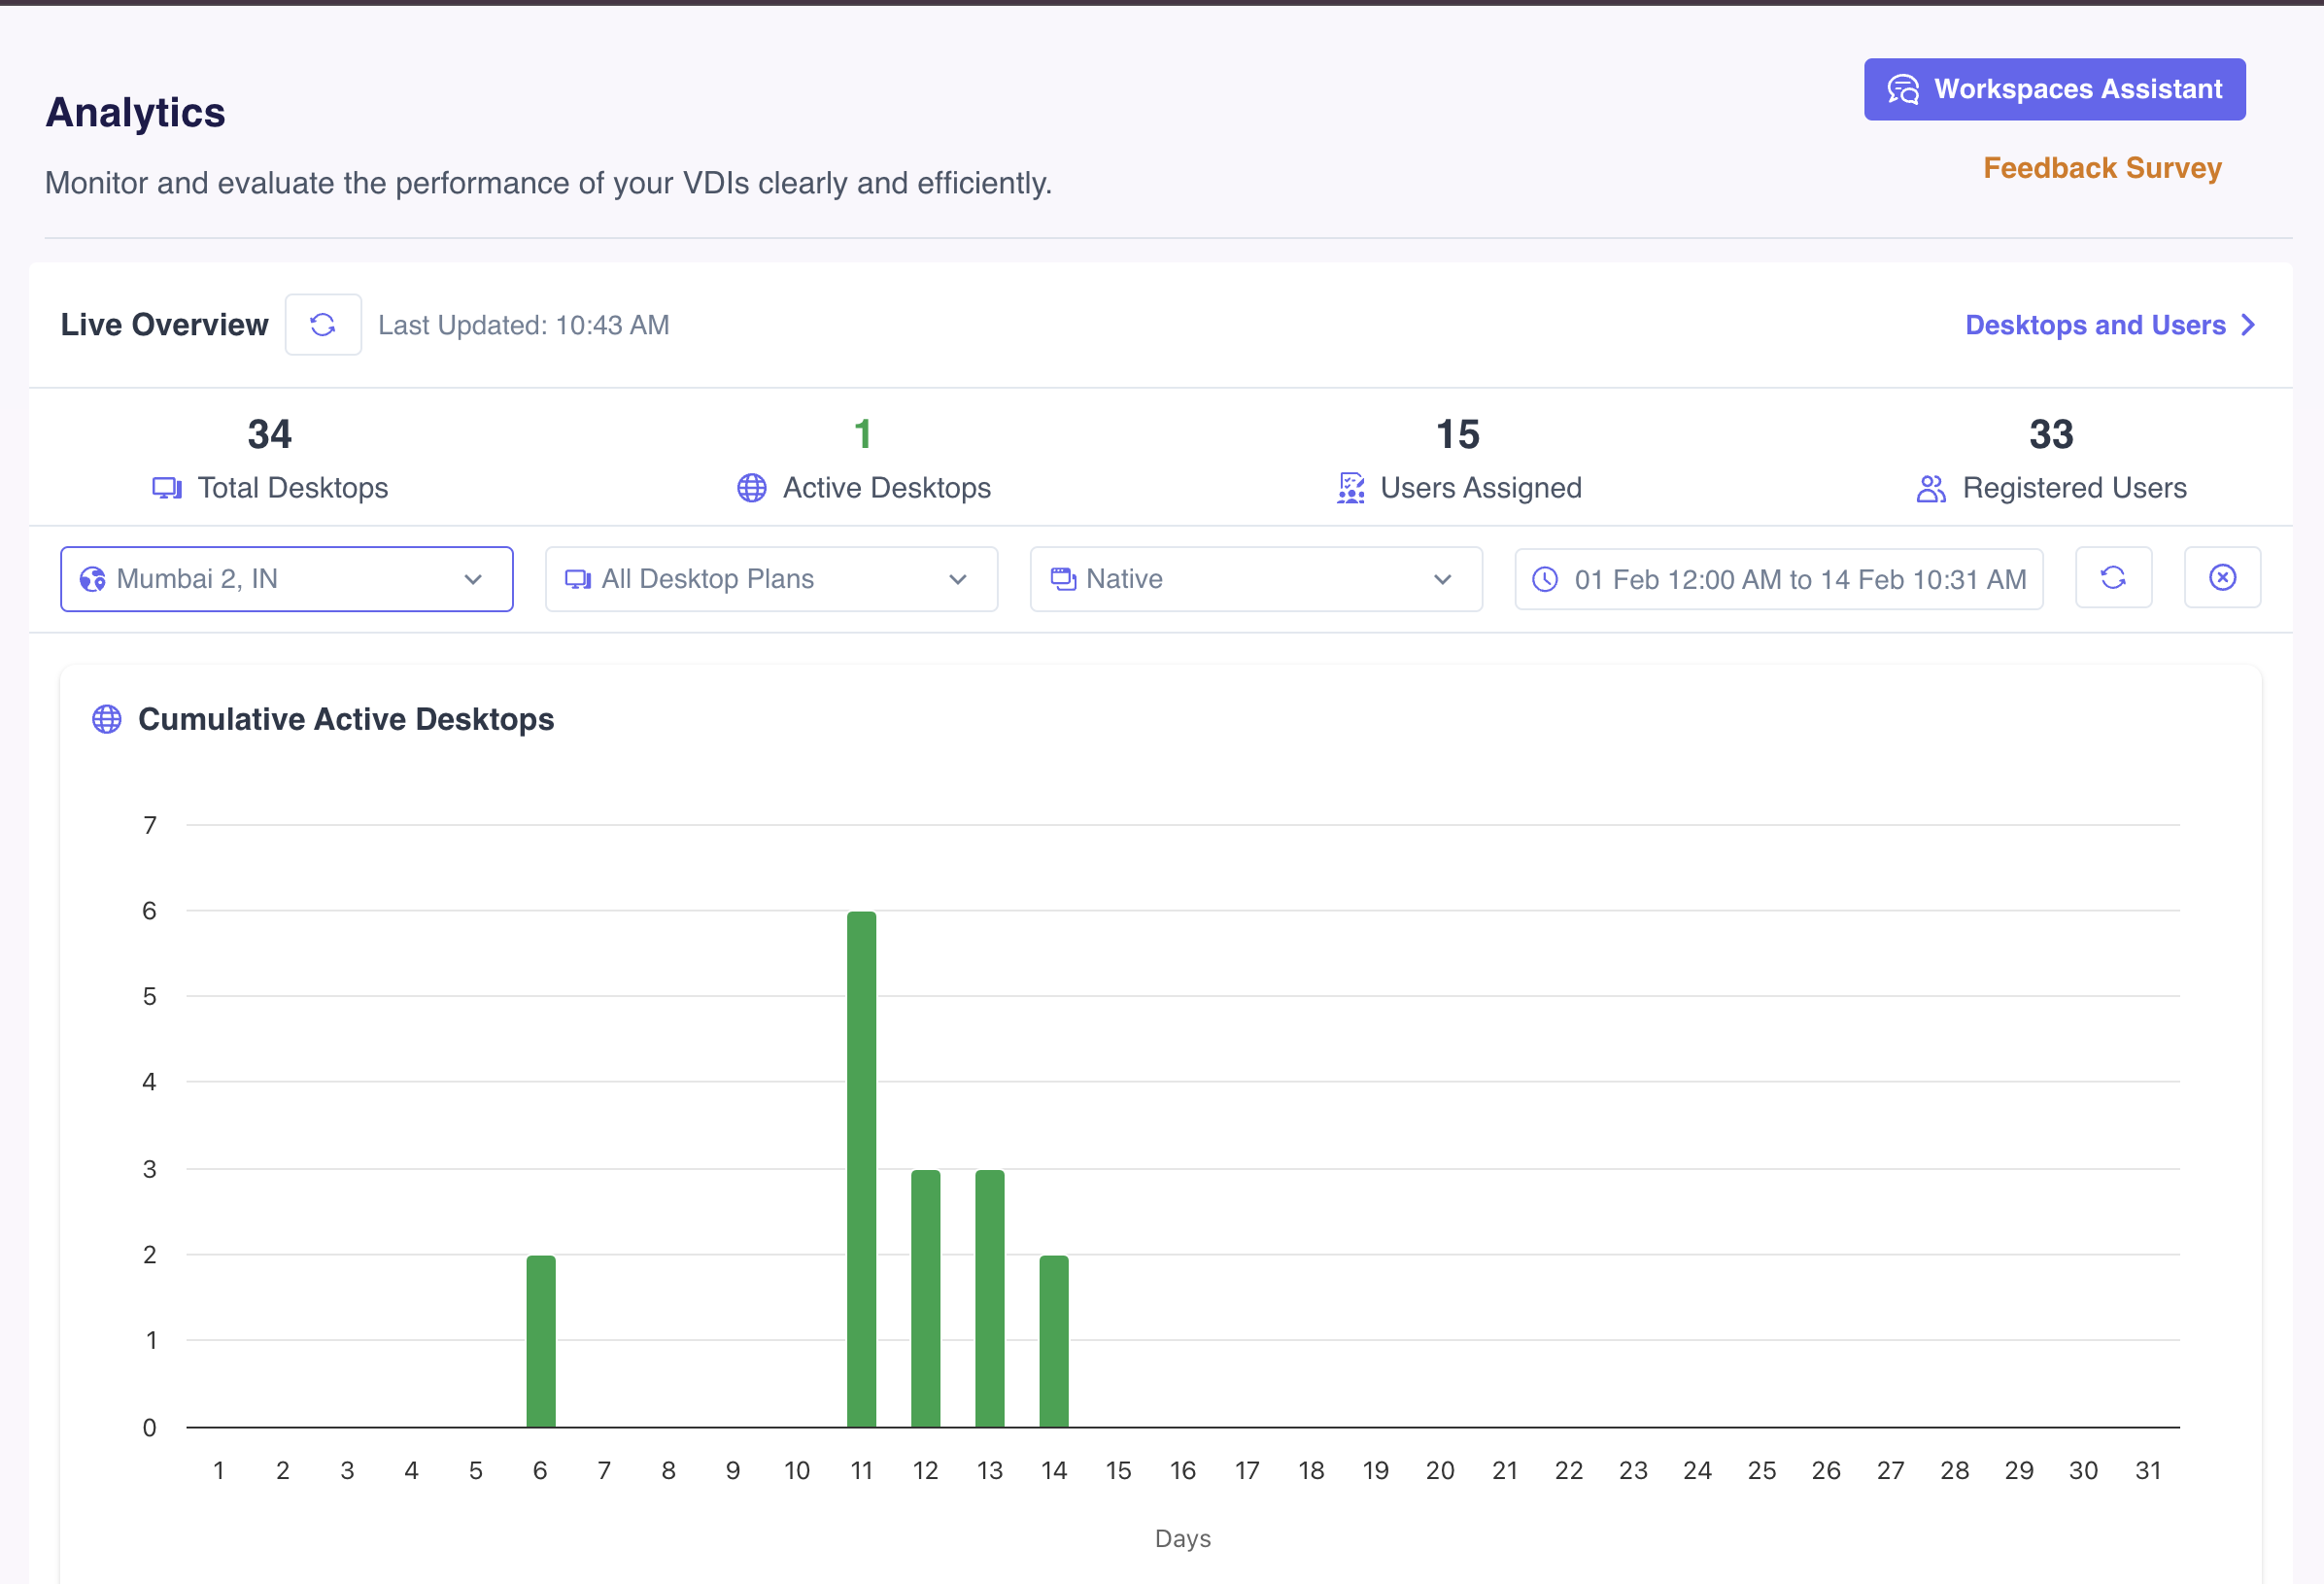Screen dimensions: 2324x1584
Task: Click the Total Desktops monitor icon
Action: pyautogui.click(x=167, y=488)
